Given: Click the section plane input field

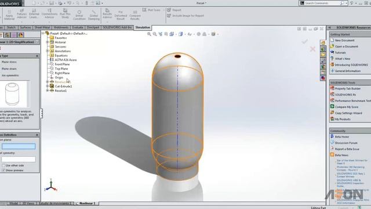Looking at the screenshot, I should (19, 146).
